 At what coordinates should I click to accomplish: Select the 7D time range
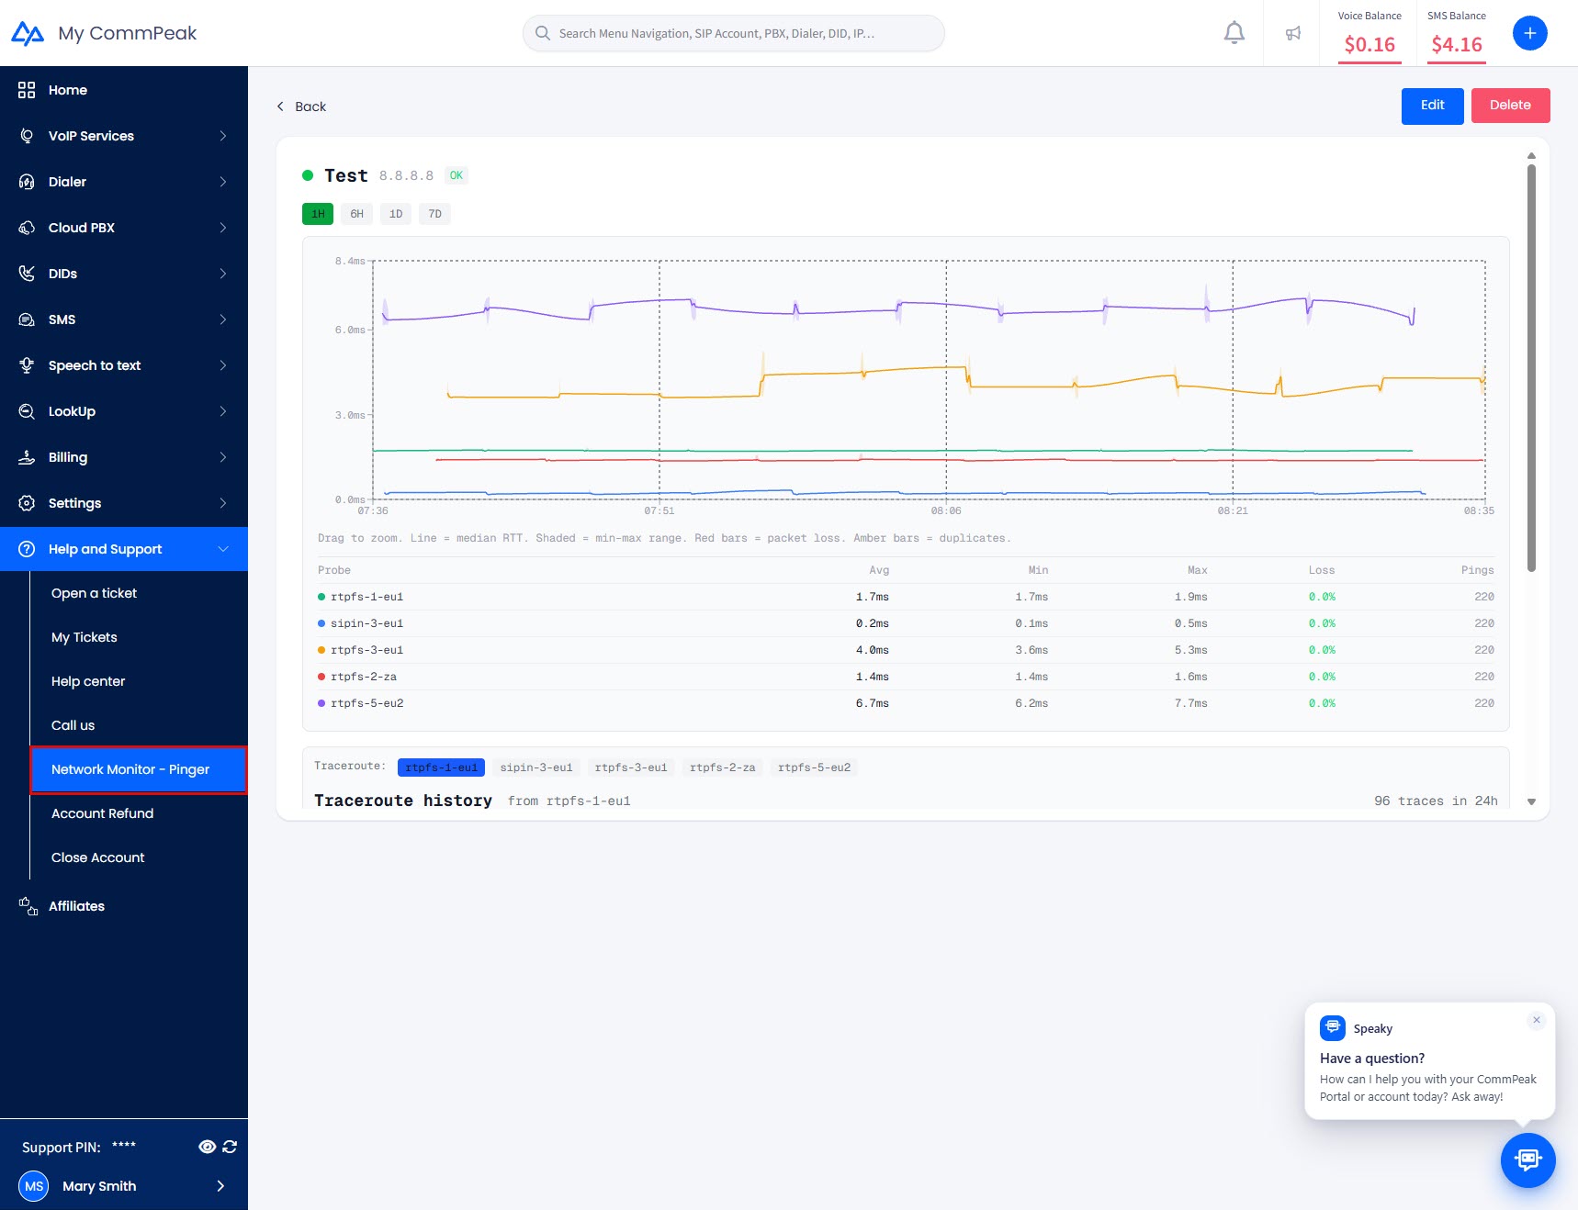[434, 214]
